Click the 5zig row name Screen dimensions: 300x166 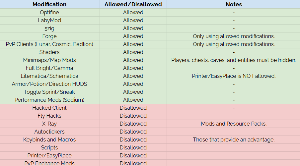click(49, 28)
